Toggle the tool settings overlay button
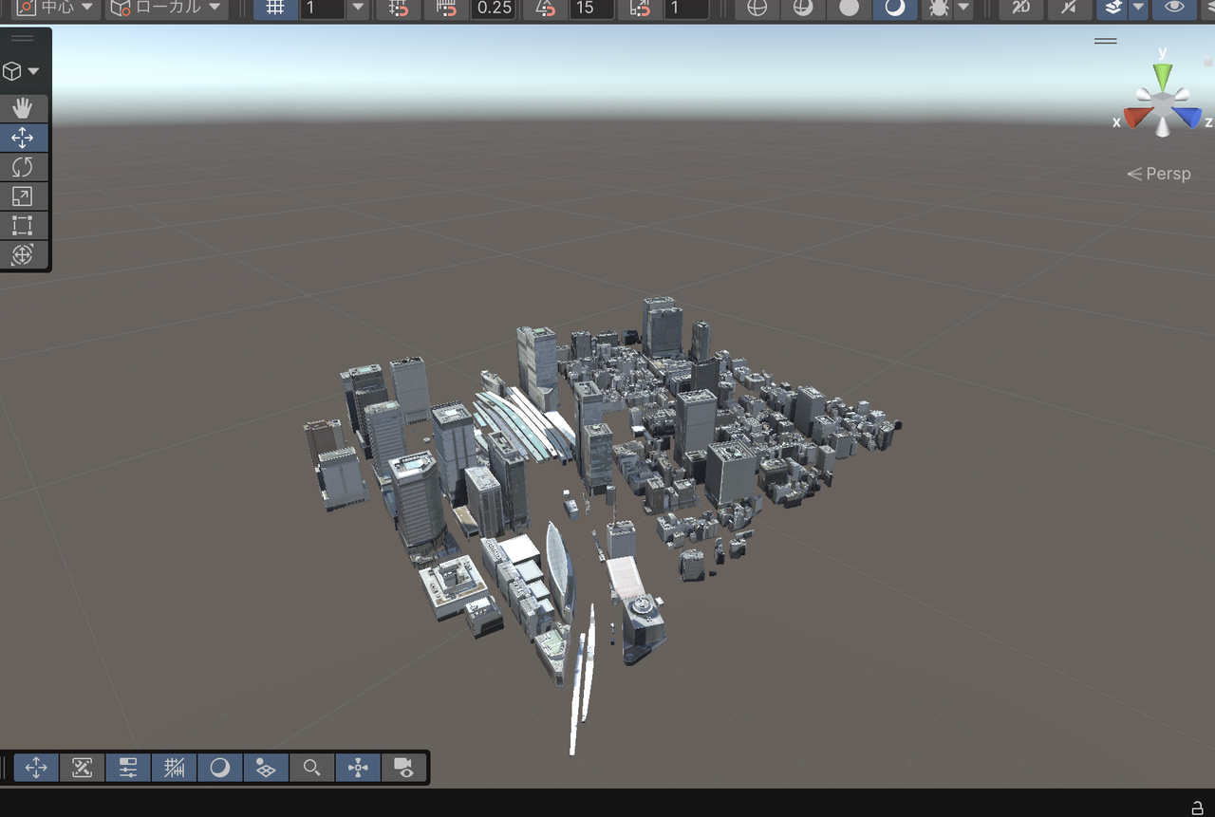The width and height of the screenshot is (1215, 817). coord(82,768)
